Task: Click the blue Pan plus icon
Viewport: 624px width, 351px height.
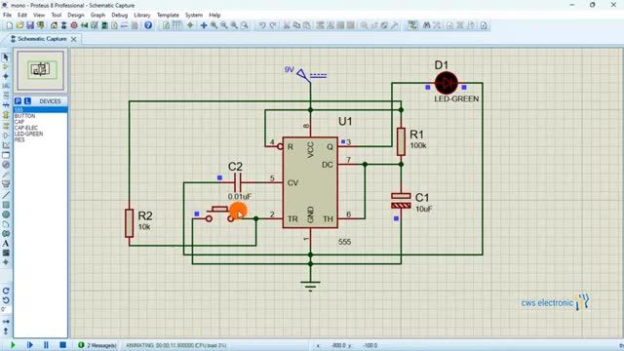Action: pyautogui.click(x=204, y=25)
